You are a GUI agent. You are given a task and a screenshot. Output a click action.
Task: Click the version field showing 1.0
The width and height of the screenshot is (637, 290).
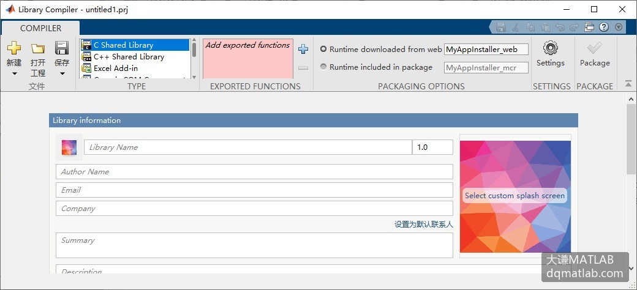point(432,147)
